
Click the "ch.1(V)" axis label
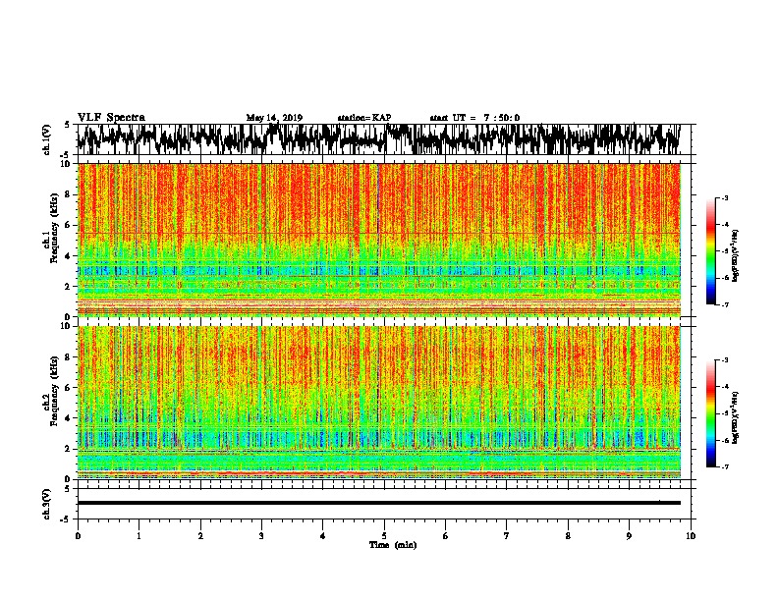pos(47,139)
